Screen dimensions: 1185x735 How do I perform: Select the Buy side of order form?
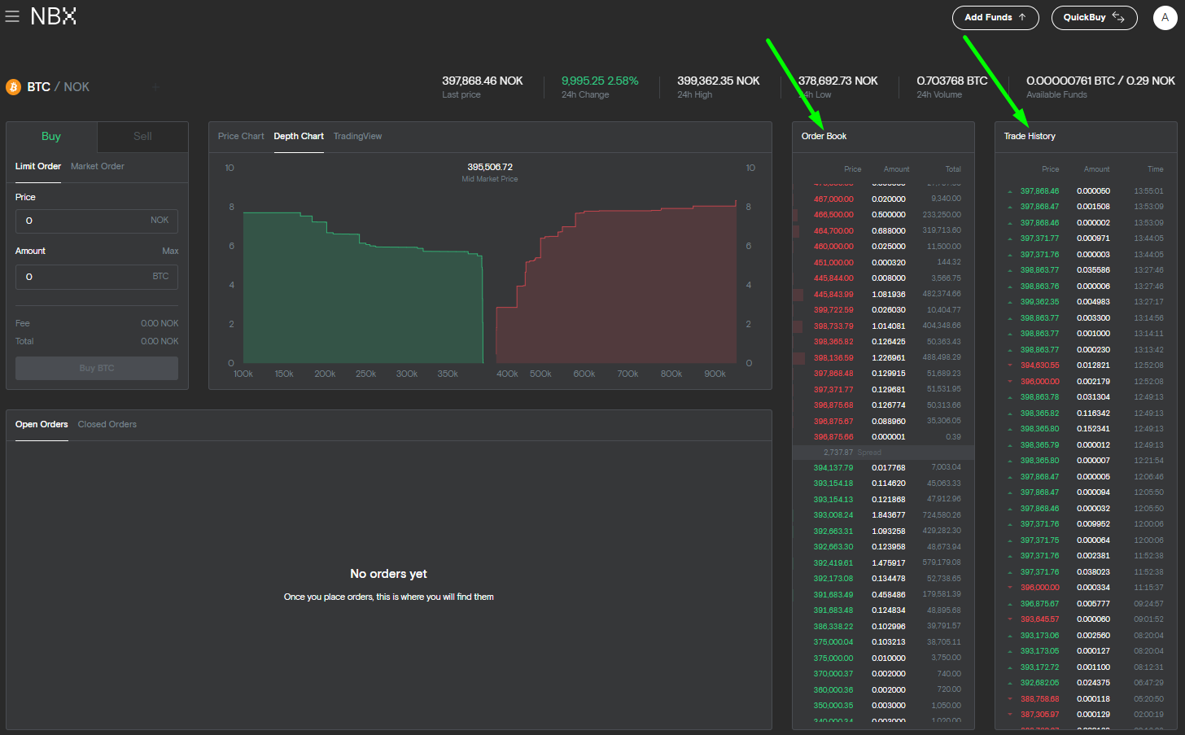point(51,137)
